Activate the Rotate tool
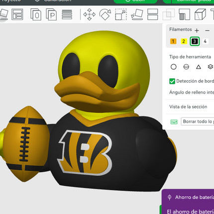This screenshot has height=214, width=214. 105,14
